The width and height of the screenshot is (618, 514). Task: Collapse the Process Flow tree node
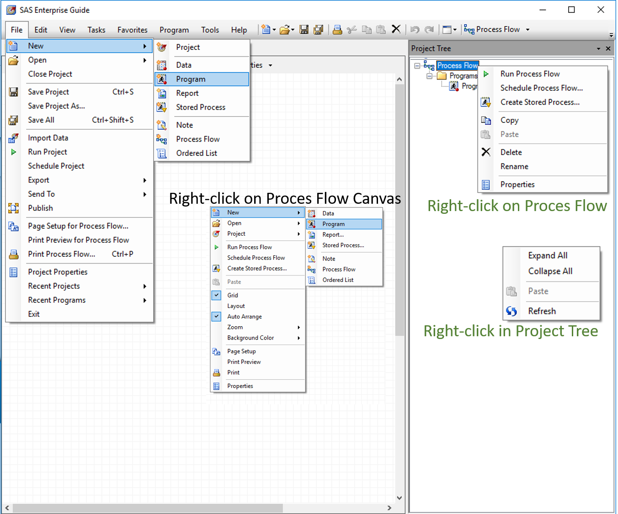417,65
